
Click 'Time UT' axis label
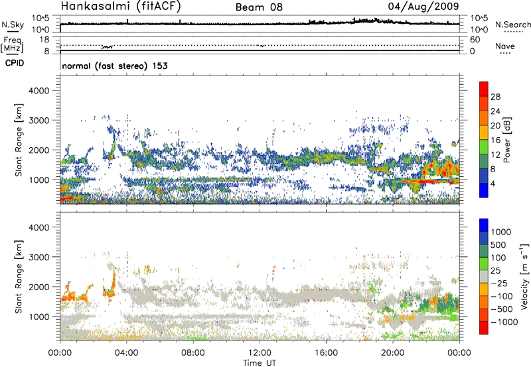point(260,363)
